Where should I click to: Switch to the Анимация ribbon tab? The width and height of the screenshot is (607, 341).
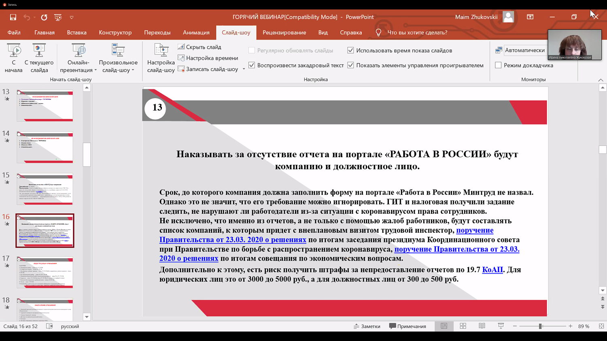coord(196,32)
